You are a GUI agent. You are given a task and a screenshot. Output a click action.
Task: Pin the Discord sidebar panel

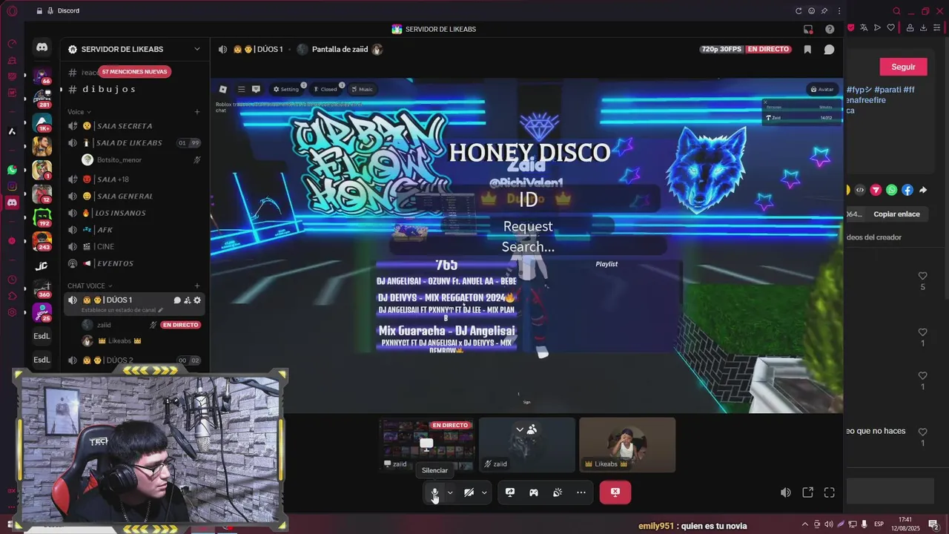click(x=824, y=11)
